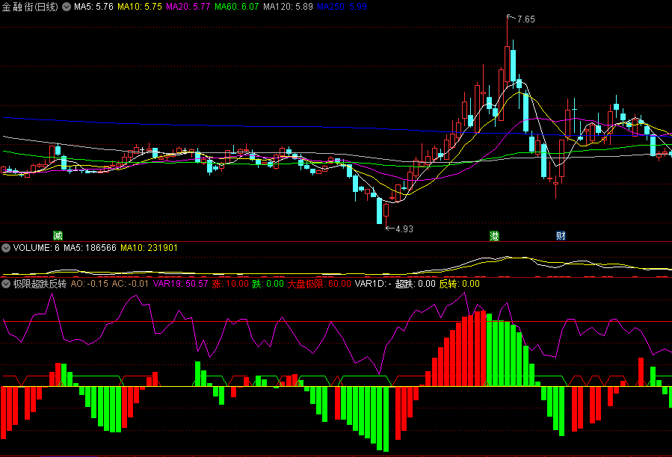
Task: Click the 超跌: 0.00 value
Action: 416,284
